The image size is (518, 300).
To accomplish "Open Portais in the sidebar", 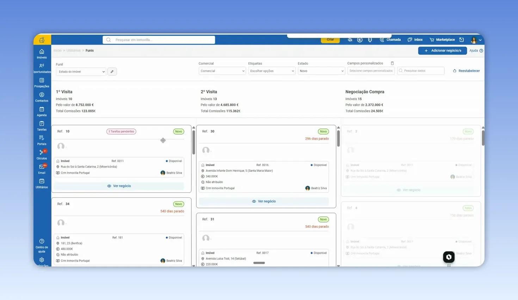I will [x=42, y=141].
